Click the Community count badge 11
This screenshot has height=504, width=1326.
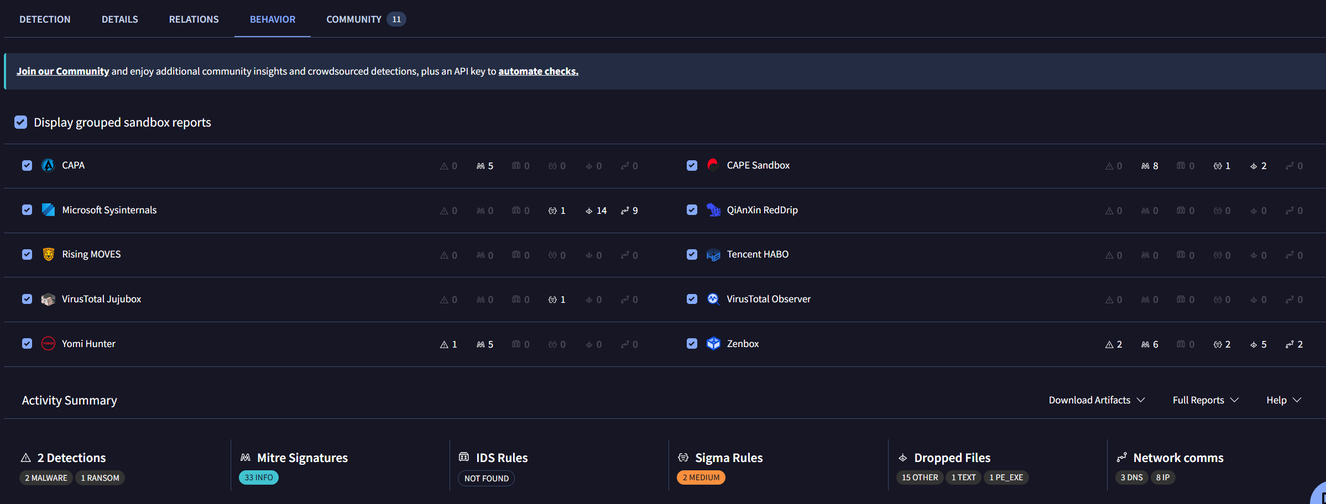pyautogui.click(x=396, y=19)
